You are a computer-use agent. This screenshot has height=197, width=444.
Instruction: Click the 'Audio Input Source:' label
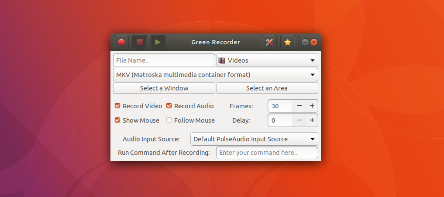coord(151,139)
